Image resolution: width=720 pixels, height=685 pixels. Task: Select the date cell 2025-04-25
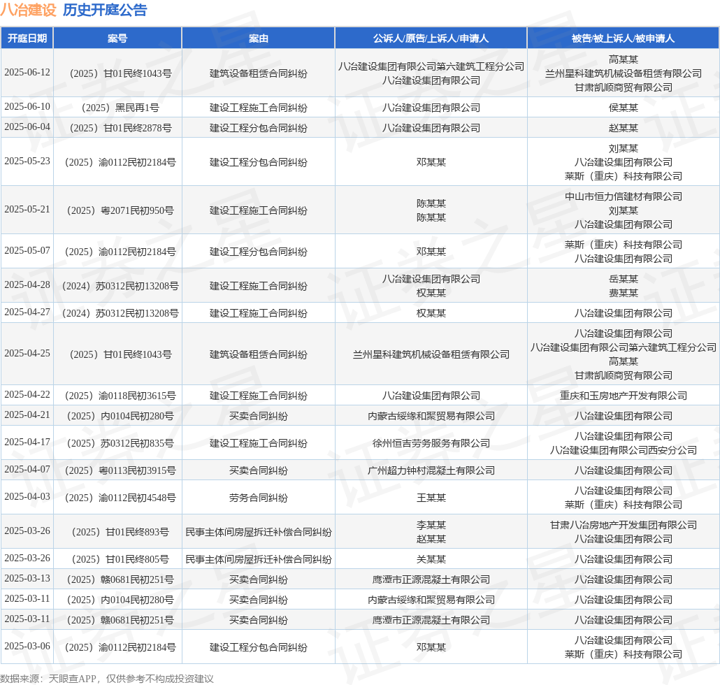[x=27, y=354]
